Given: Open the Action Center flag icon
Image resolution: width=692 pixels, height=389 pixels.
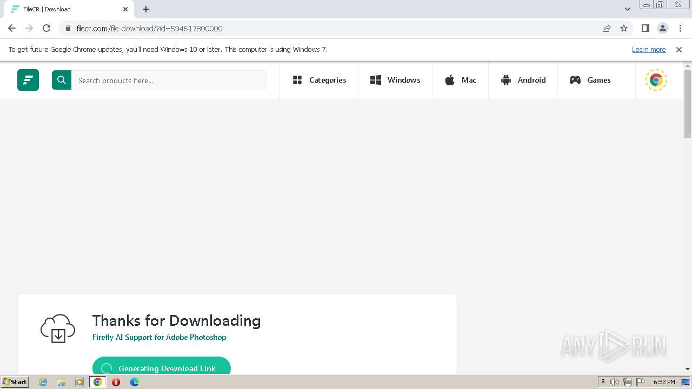Looking at the screenshot, I should (x=641, y=382).
